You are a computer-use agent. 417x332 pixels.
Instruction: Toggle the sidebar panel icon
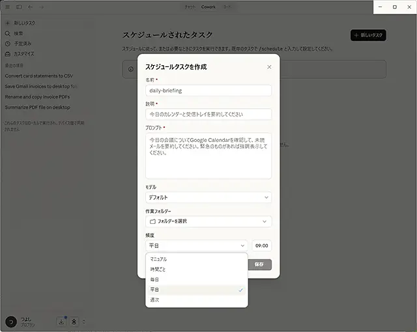[x=19, y=7]
